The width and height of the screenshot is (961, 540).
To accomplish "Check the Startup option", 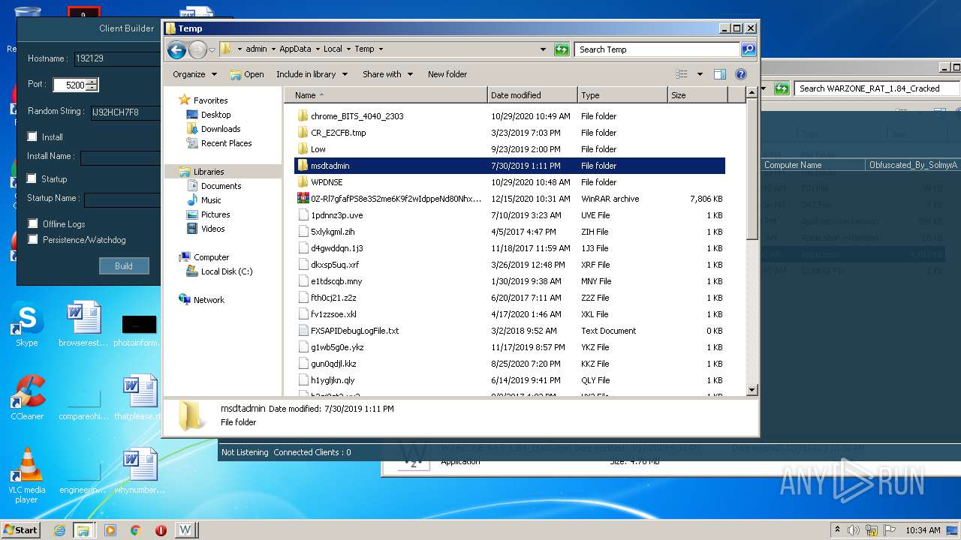I will point(32,178).
